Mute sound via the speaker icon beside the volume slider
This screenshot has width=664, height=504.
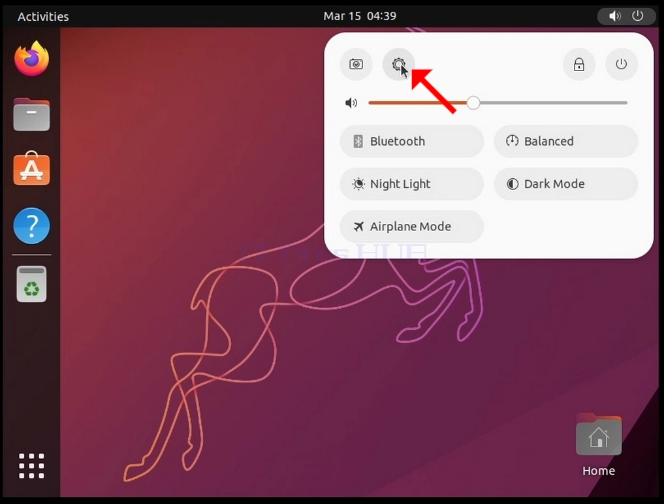[x=351, y=103]
